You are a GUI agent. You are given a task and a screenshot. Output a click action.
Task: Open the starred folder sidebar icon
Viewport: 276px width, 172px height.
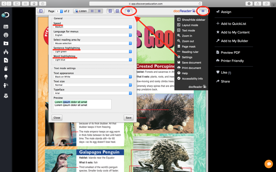(x=6, y=43)
